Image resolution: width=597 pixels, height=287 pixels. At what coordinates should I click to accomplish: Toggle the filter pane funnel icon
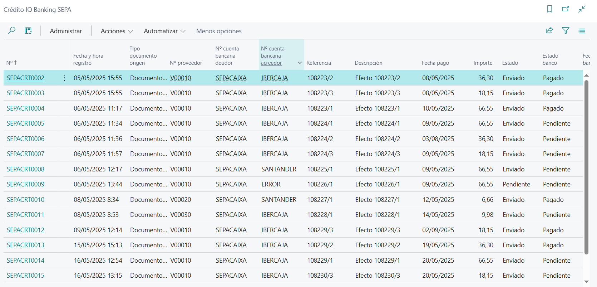pos(566,31)
